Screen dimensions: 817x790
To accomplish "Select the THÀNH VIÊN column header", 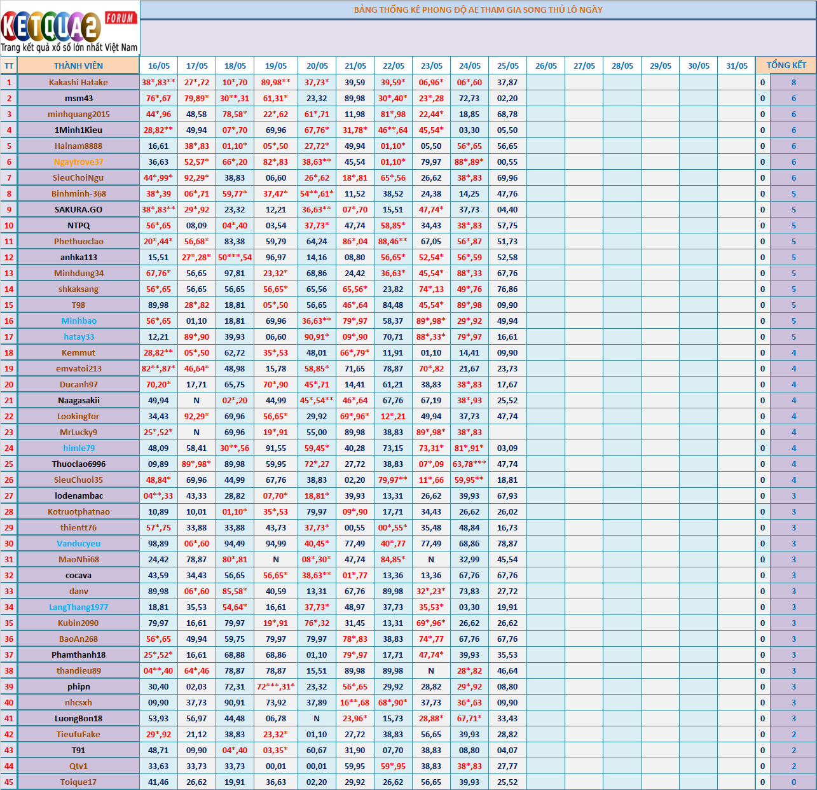I will click(x=78, y=66).
